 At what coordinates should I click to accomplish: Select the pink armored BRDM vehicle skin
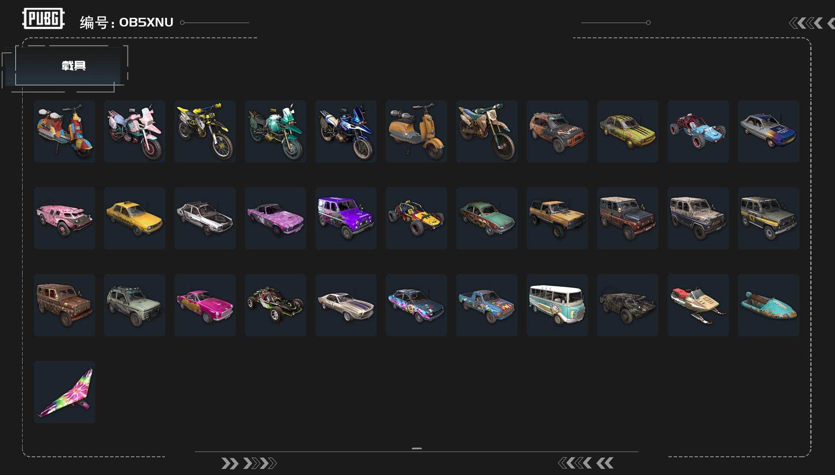pyautogui.click(x=64, y=218)
